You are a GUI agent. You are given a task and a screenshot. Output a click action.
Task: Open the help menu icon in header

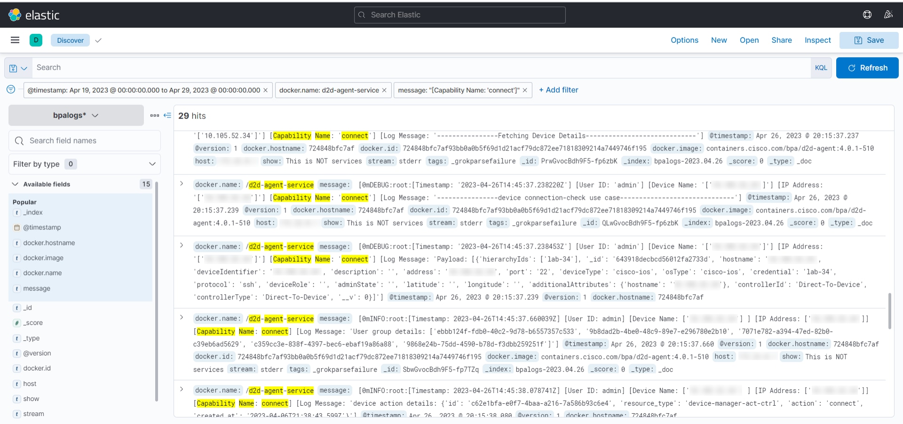click(x=867, y=15)
